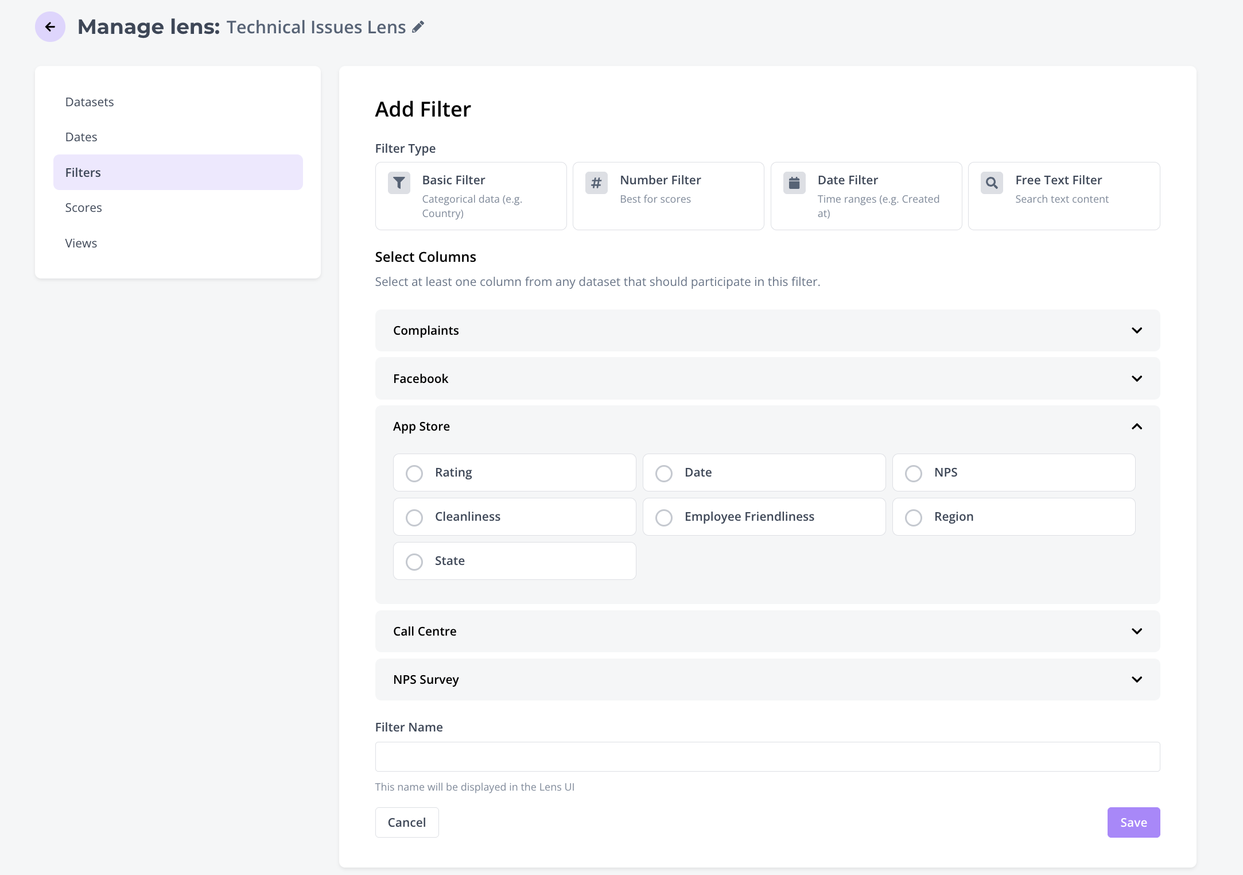Select the Number Filter hash icon

tap(596, 183)
